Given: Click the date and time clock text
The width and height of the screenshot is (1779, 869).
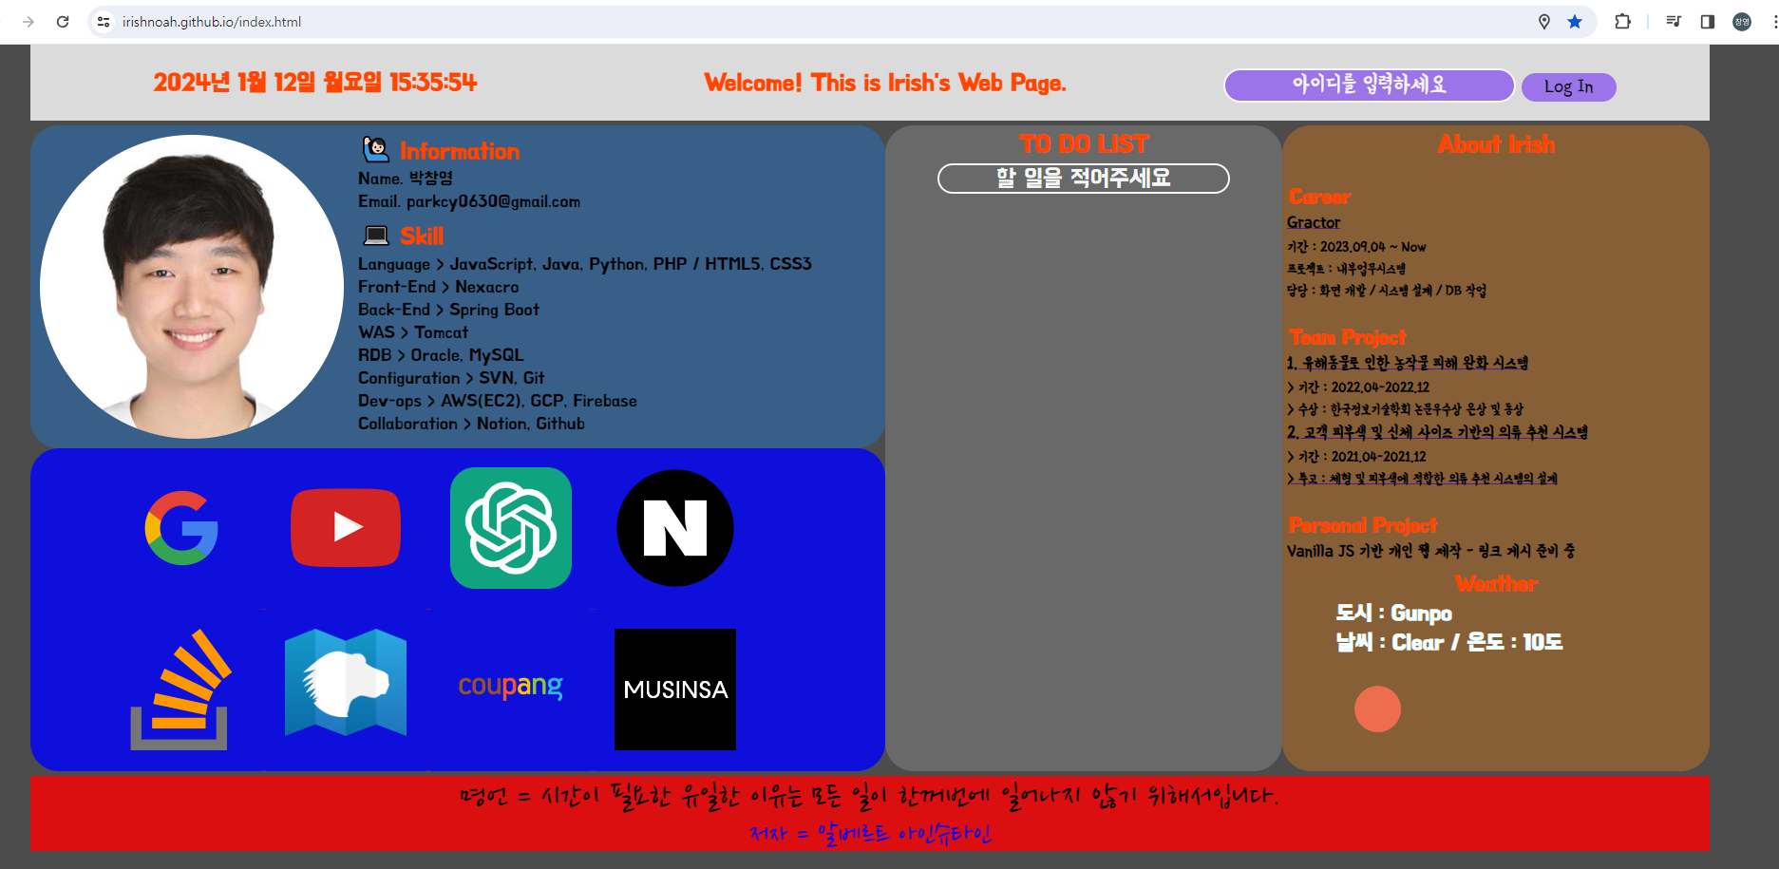Looking at the screenshot, I should coord(315,83).
